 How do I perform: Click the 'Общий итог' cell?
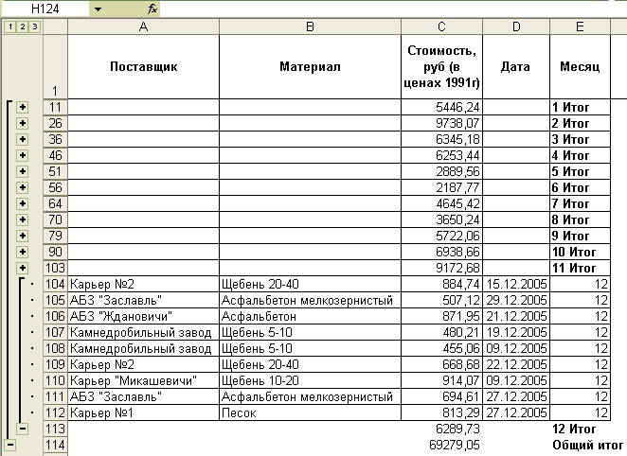(587, 445)
